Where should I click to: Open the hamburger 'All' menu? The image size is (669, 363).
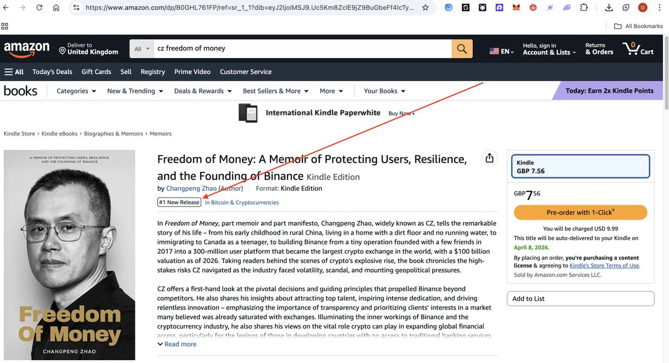[14, 72]
